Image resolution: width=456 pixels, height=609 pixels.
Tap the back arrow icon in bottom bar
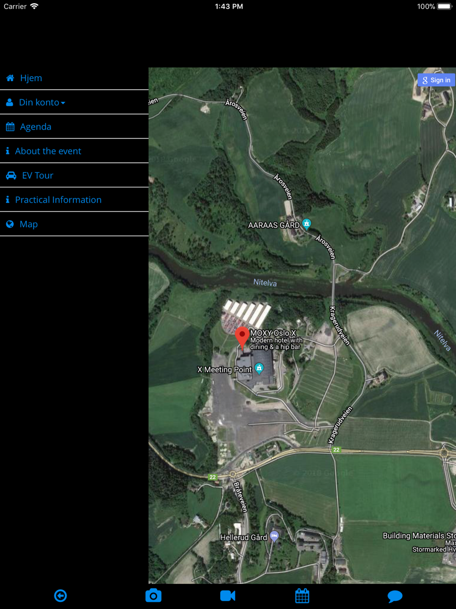coord(61,596)
